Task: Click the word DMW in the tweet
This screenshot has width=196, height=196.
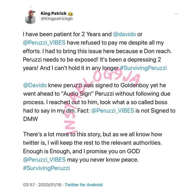Action: [x=30, y=119]
